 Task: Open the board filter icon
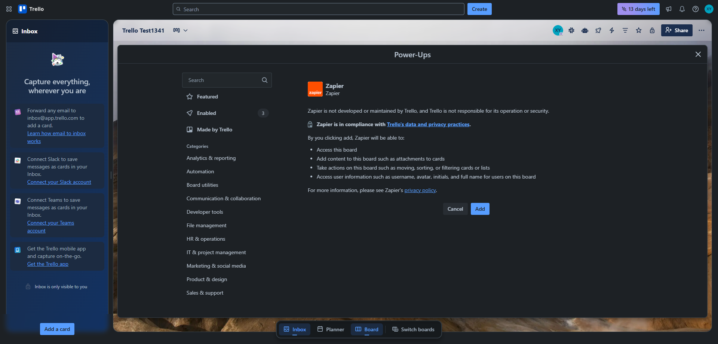pyautogui.click(x=625, y=30)
